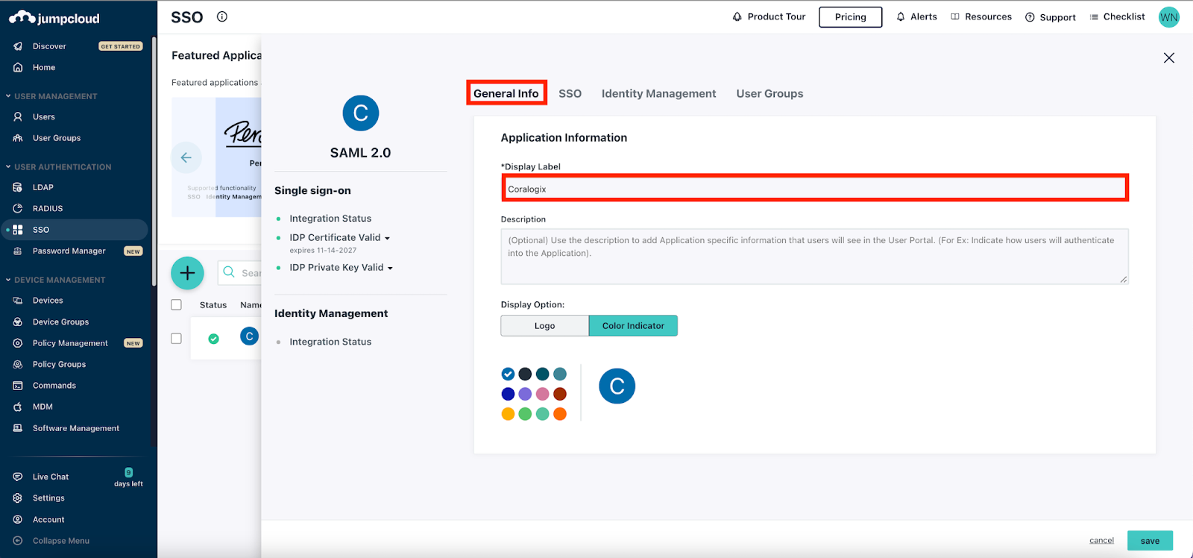Switch to the SSO tab

pyautogui.click(x=570, y=93)
